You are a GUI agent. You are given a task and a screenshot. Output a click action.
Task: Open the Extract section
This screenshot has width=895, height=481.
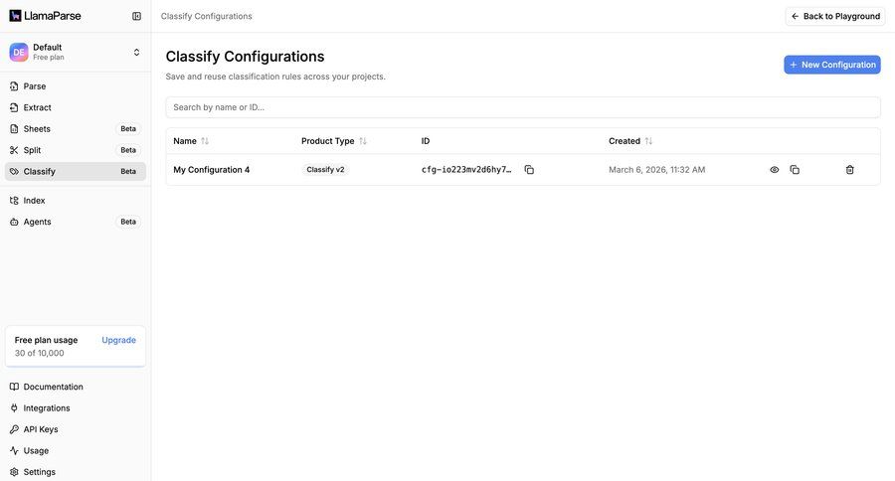pyautogui.click(x=76, y=107)
